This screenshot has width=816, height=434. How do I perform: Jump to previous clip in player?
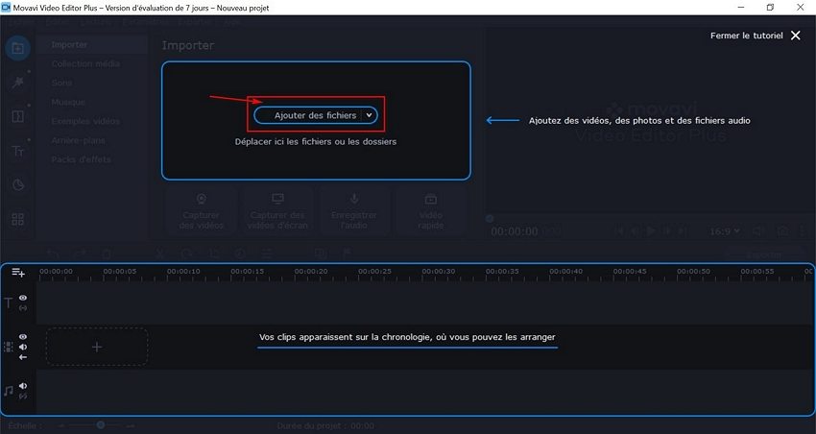point(619,230)
